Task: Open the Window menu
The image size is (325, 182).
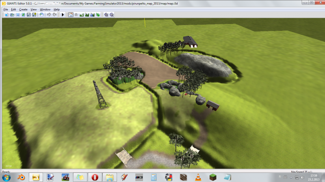Action: pyautogui.click(x=45, y=9)
